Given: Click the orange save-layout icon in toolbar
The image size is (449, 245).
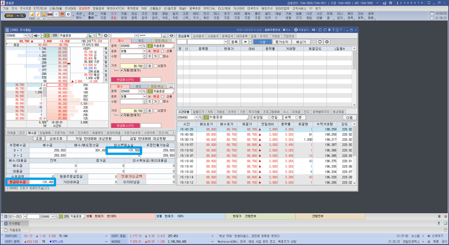Looking at the screenshot, I should click(x=32, y=14).
